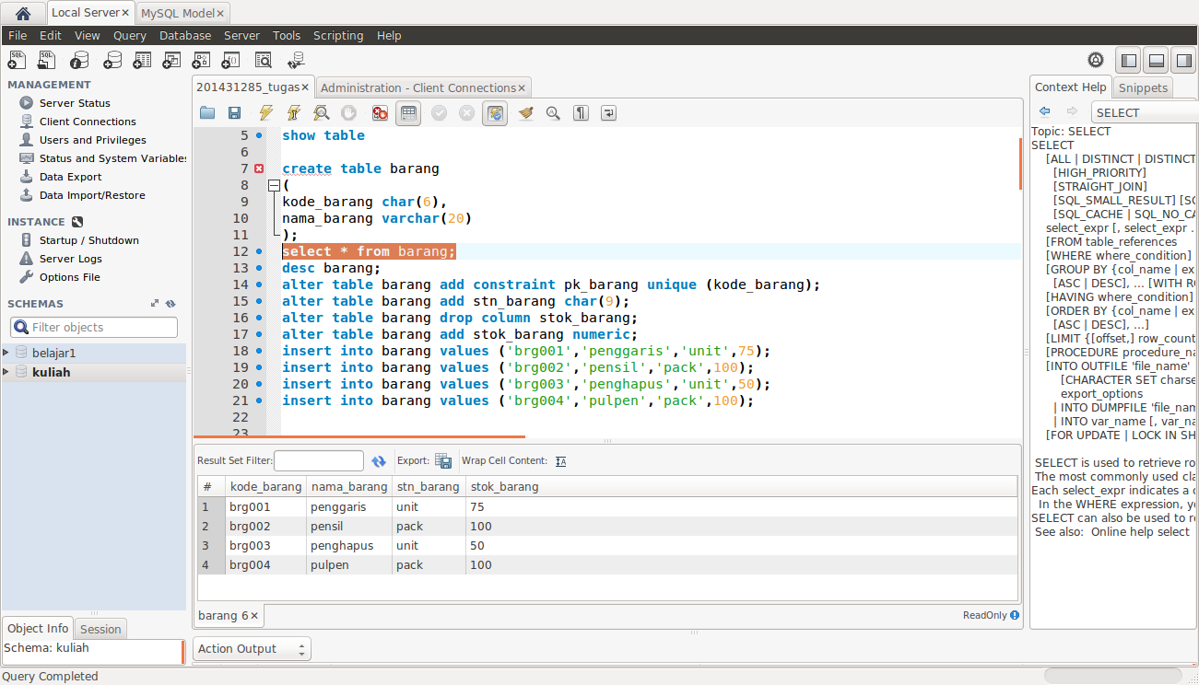
Task: Open Client Connections in Management
Action: point(88,122)
